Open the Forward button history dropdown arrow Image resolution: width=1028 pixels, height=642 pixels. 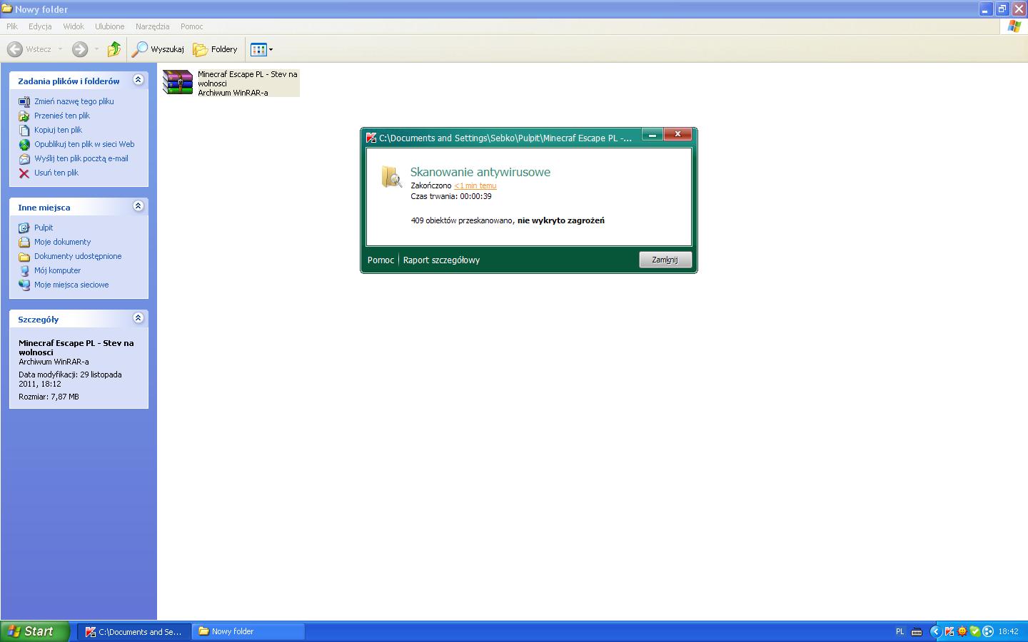[x=96, y=49]
